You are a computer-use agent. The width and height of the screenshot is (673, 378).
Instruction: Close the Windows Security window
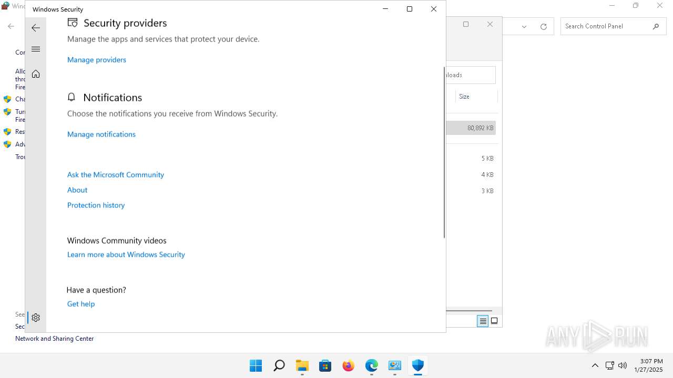point(434,9)
